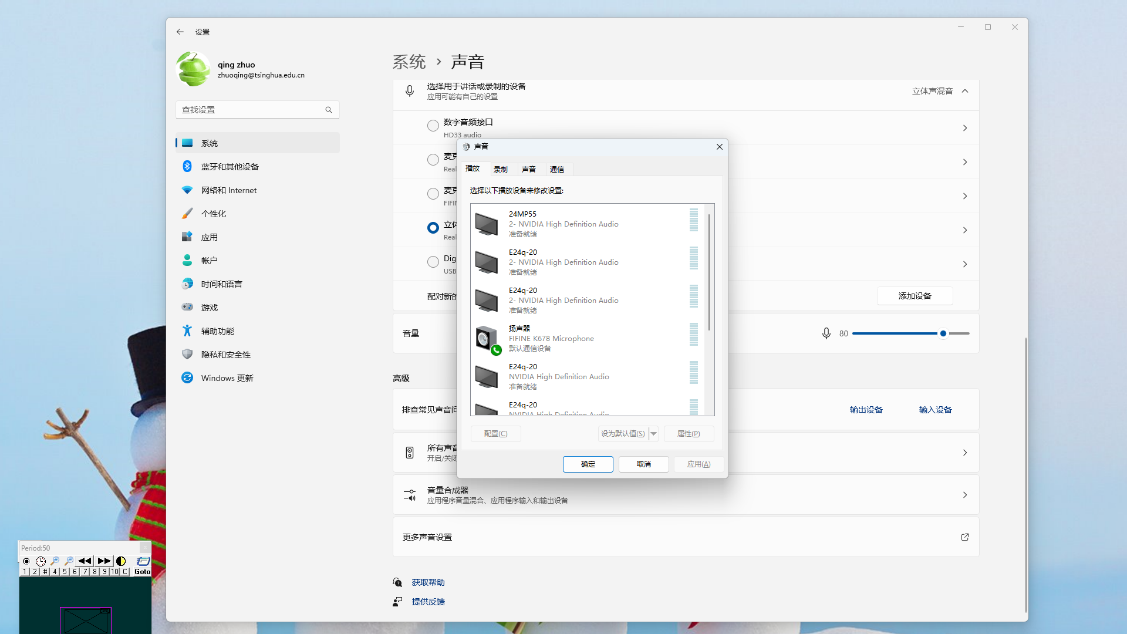Click the input volume slider handle

[x=943, y=333]
